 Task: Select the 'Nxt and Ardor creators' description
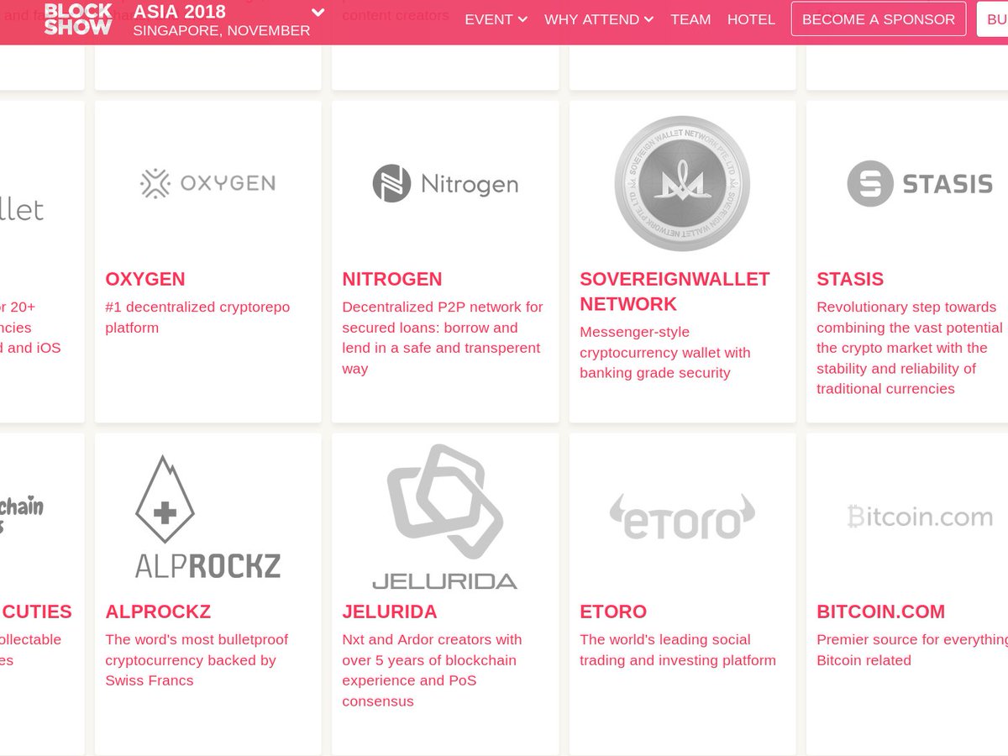click(x=432, y=670)
